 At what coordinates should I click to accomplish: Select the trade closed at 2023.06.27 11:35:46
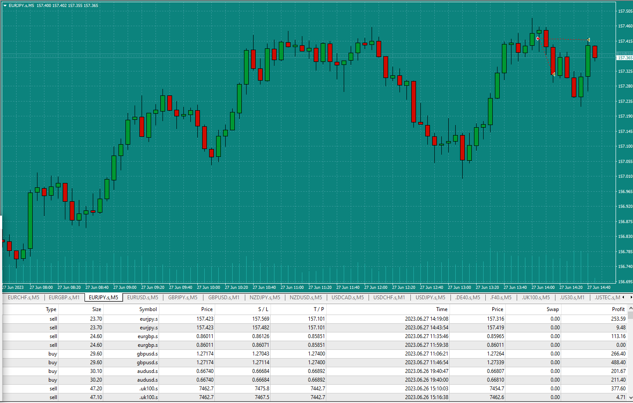click(x=315, y=336)
